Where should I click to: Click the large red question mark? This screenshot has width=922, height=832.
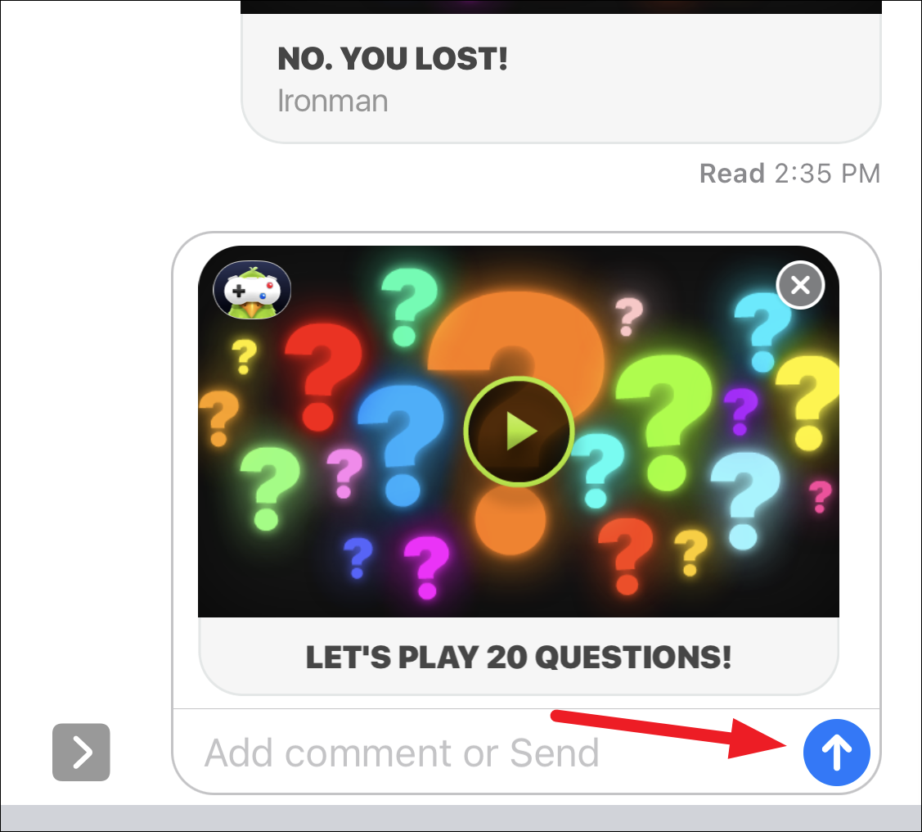[x=322, y=377]
